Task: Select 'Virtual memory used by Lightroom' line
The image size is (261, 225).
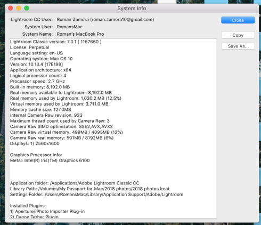Action: (59, 104)
